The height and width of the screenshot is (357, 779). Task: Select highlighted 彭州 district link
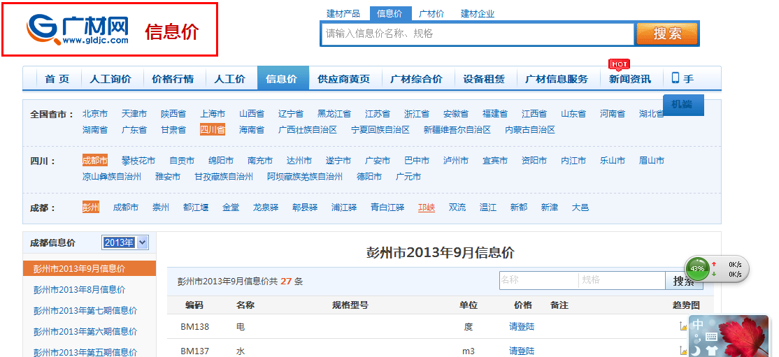pos(91,207)
